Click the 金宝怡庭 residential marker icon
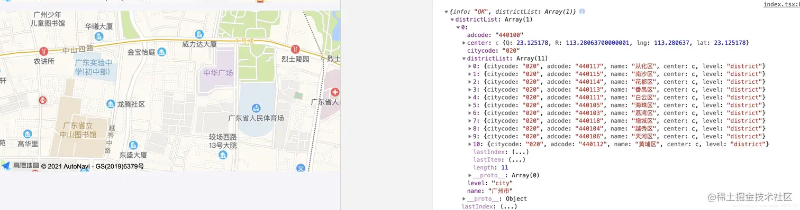Image resolution: width=800 pixels, height=210 pixels. click(x=162, y=52)
